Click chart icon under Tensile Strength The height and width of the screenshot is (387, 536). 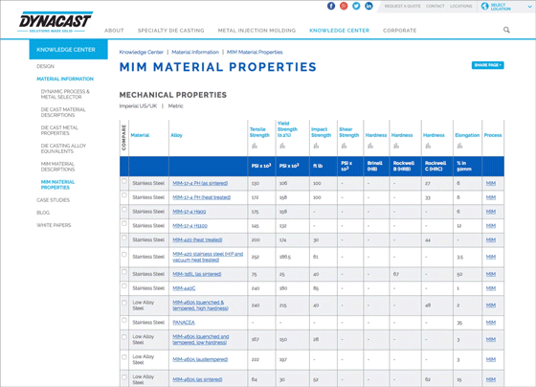tap(255, 147)
